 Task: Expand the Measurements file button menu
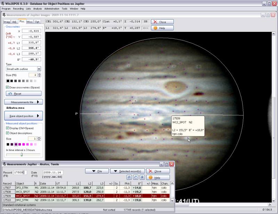pos(23,102)
